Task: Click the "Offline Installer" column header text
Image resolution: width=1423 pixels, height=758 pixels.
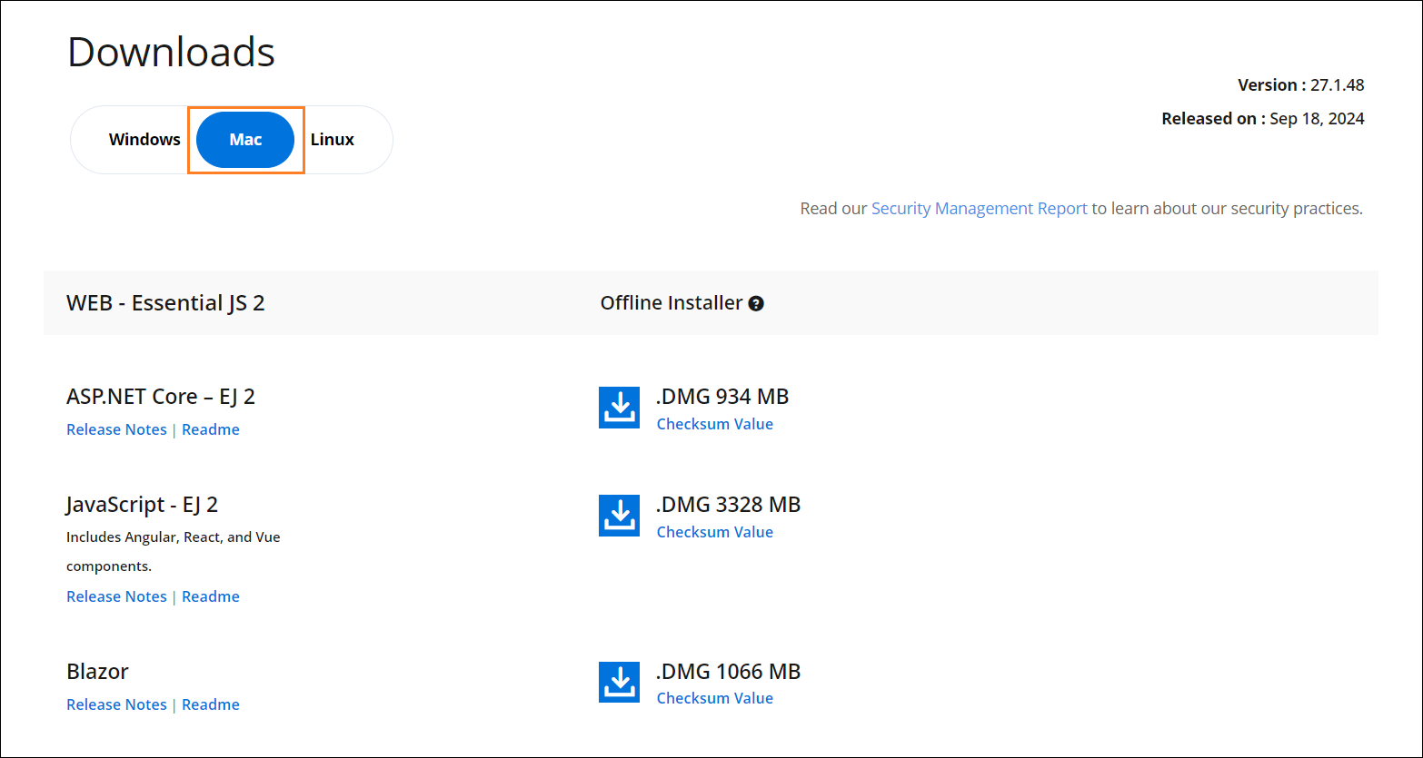Action: (x=672, y=303)
